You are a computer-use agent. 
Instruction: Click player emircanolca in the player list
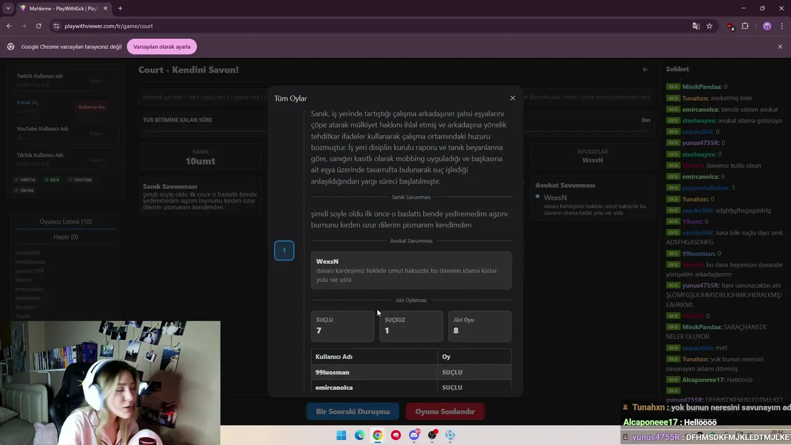[x=29, y=289]
